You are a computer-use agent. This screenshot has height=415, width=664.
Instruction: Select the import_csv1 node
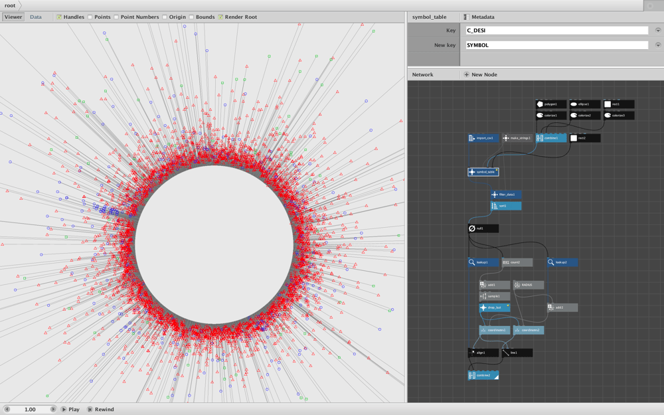(x=483, y=138)
